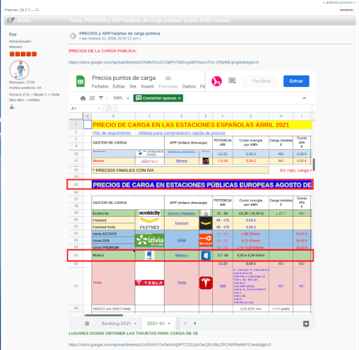This screenshot has height=350, width=359.
Task: Open the Inserir menu
Action: coord(148,86)
